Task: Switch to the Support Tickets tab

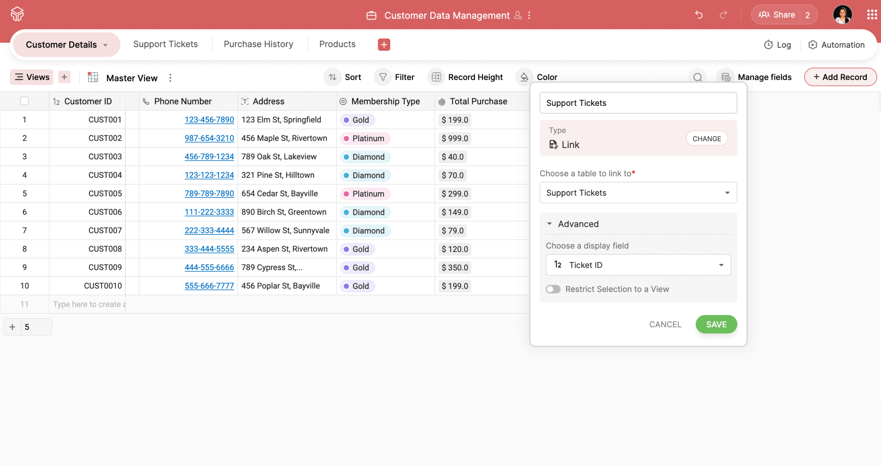Action: (165, 44)
